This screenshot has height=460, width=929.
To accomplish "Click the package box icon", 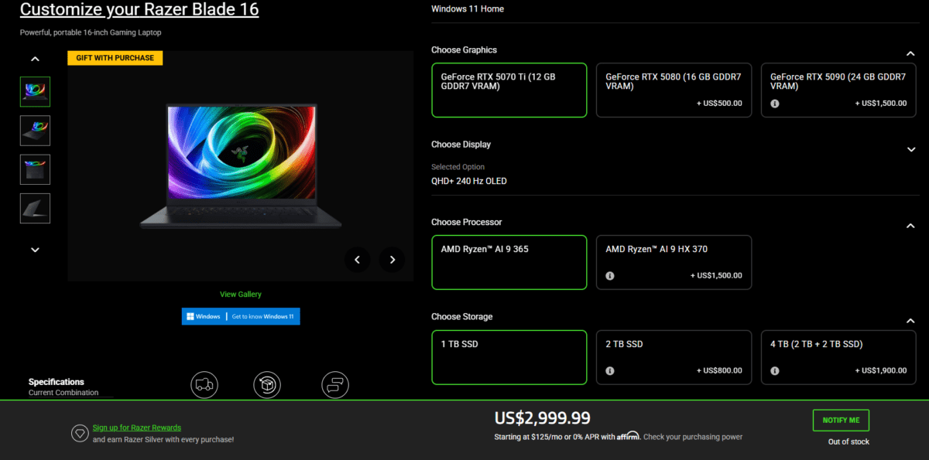I will [x=267, y=385].
